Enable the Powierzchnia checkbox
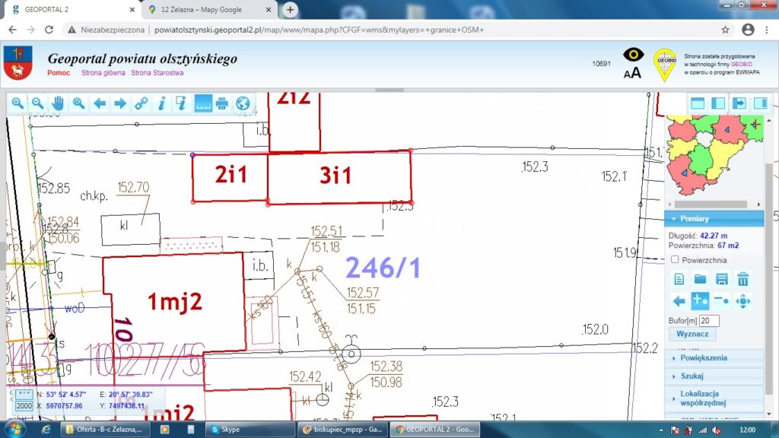This screenshot has width=779, height=438. coord(675,260)
